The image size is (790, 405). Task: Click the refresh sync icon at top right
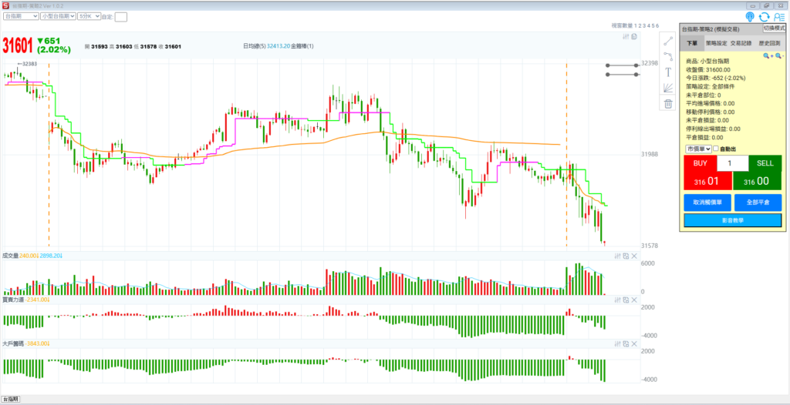coord(764,16)
